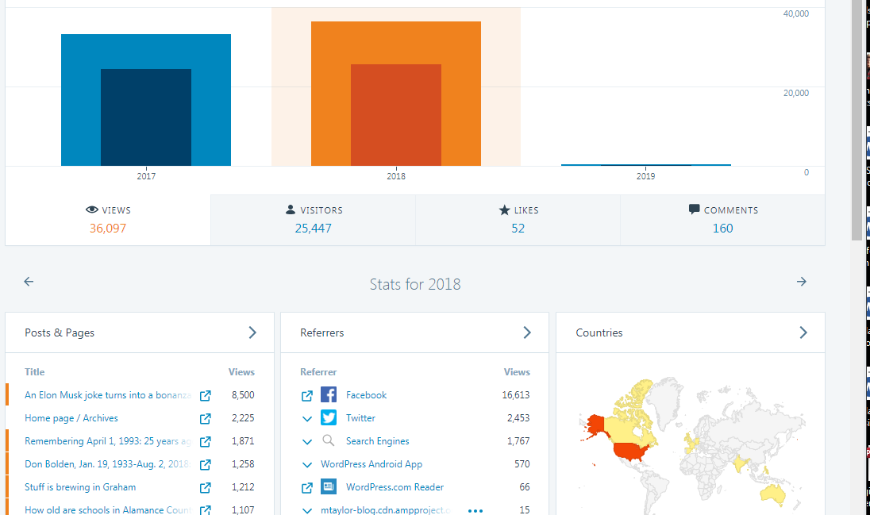Select the Comments stats tab

pos(722,220)
